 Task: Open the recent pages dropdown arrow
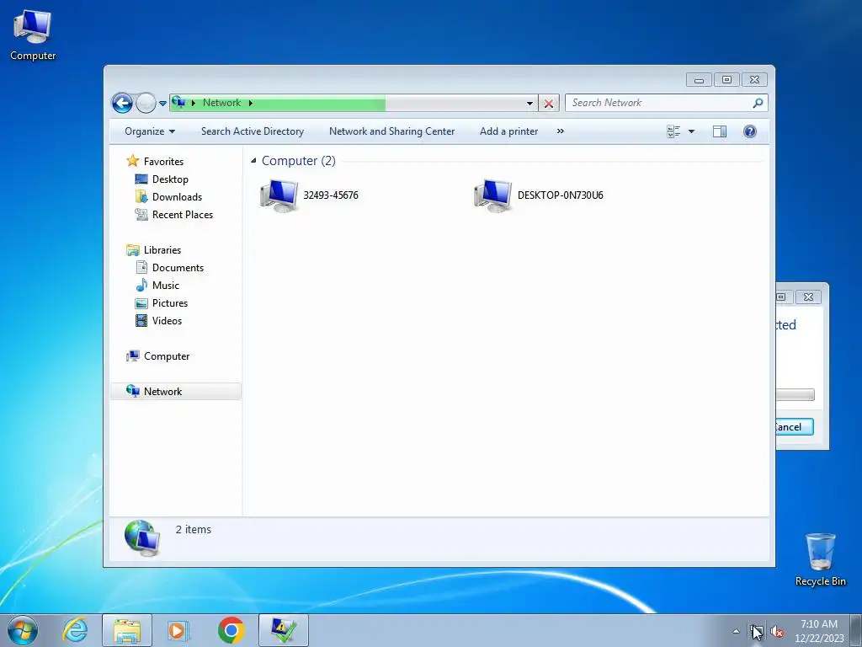click(162, 104)
